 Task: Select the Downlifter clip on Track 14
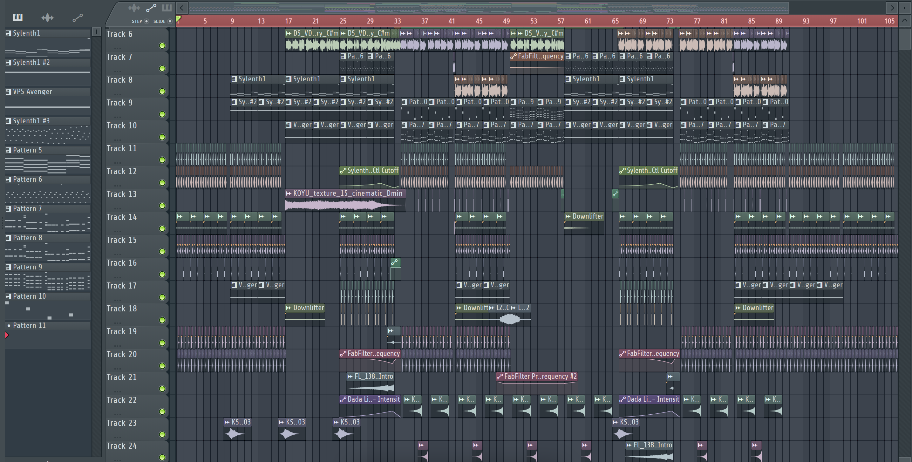(x=584, y=223)
